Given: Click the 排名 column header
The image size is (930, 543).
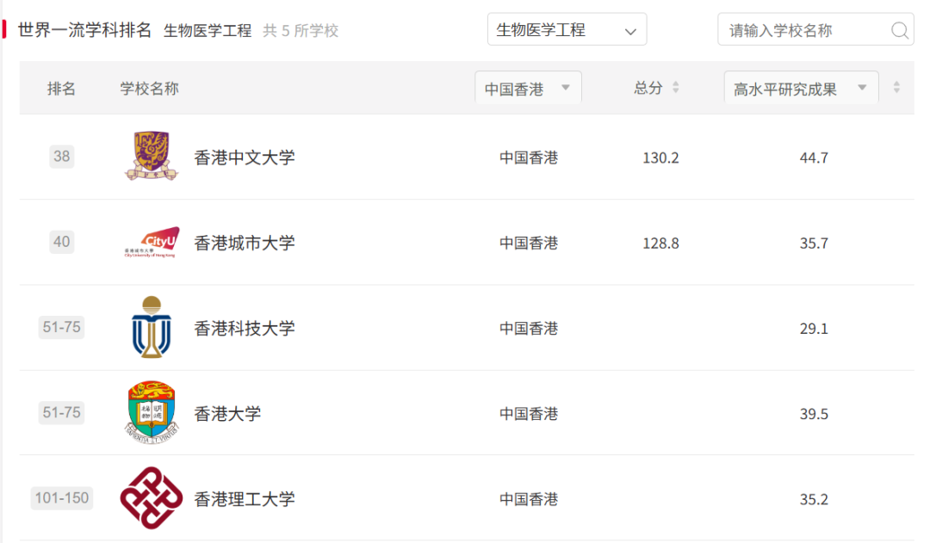Looking at the screenshot, I should [x=61, y=89].
